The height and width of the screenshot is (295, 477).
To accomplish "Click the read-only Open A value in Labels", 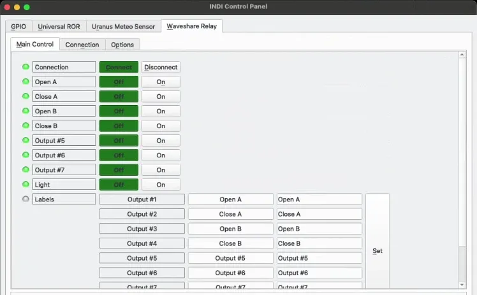I will (231, 199).
